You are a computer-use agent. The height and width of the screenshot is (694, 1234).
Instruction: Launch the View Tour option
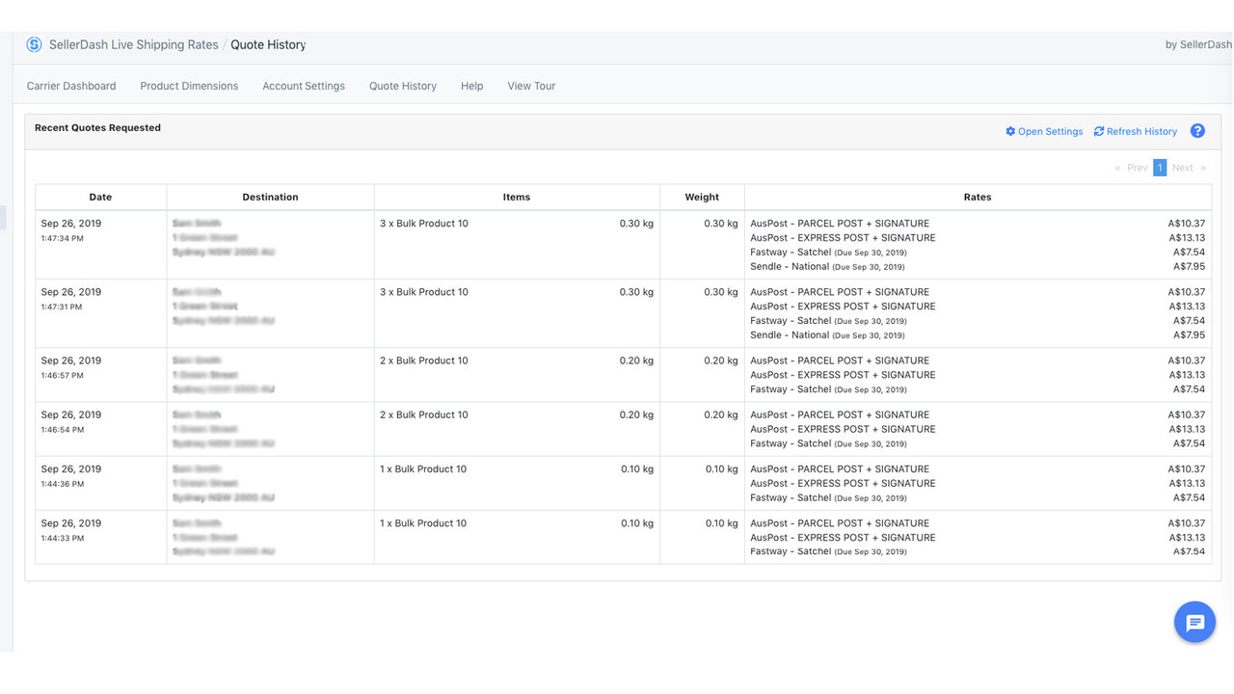point(530,86)
